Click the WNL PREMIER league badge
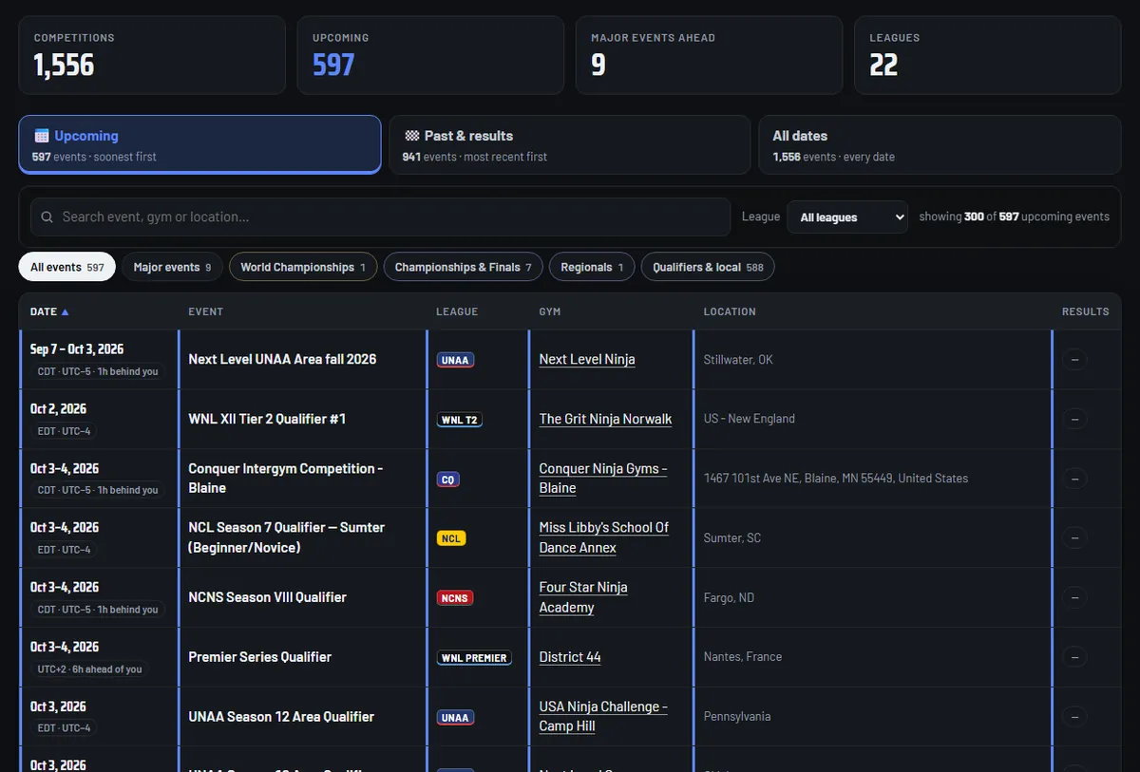Image resolution: width=1140 pixels, height=772 pixels. (x=474, y=658)
